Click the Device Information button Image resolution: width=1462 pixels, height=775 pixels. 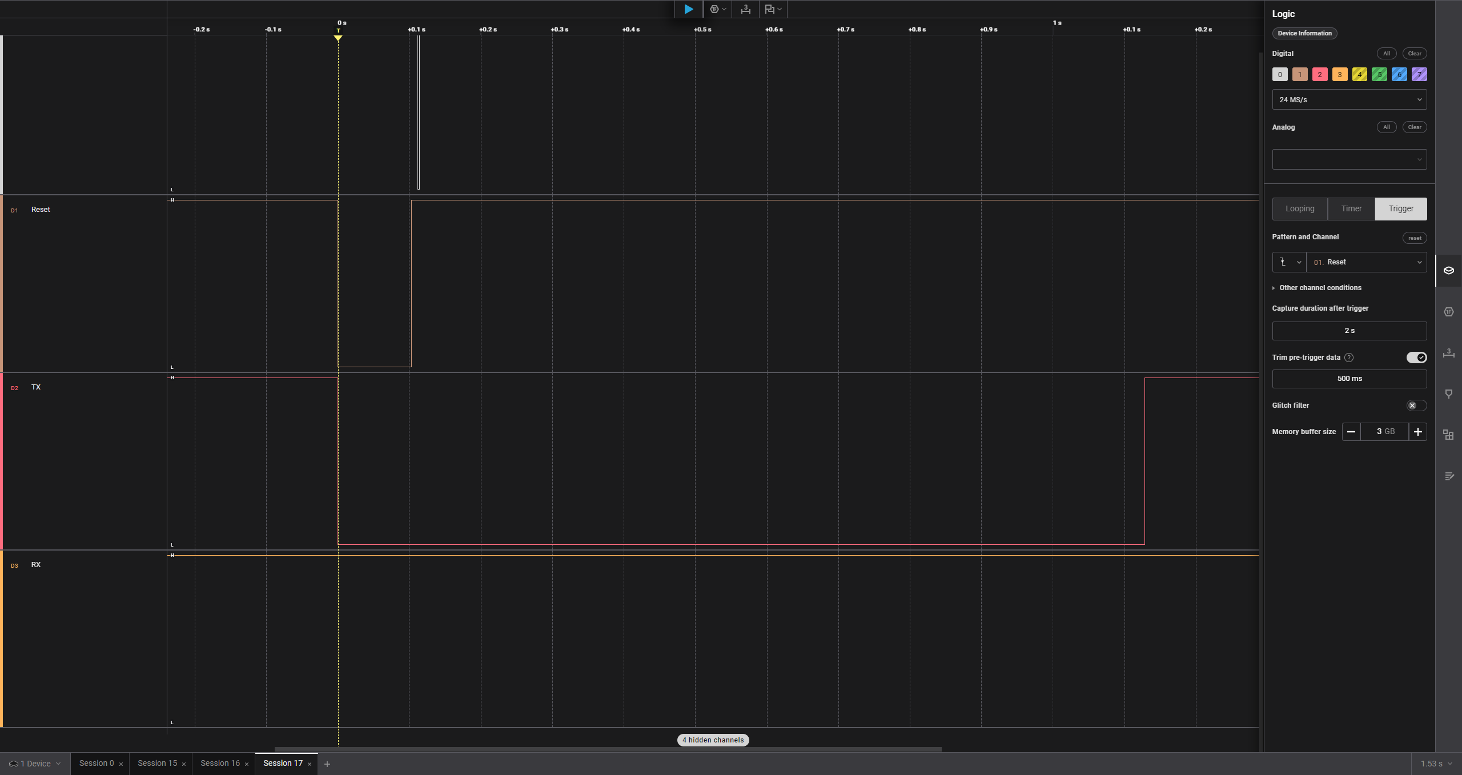(1304, 33)
